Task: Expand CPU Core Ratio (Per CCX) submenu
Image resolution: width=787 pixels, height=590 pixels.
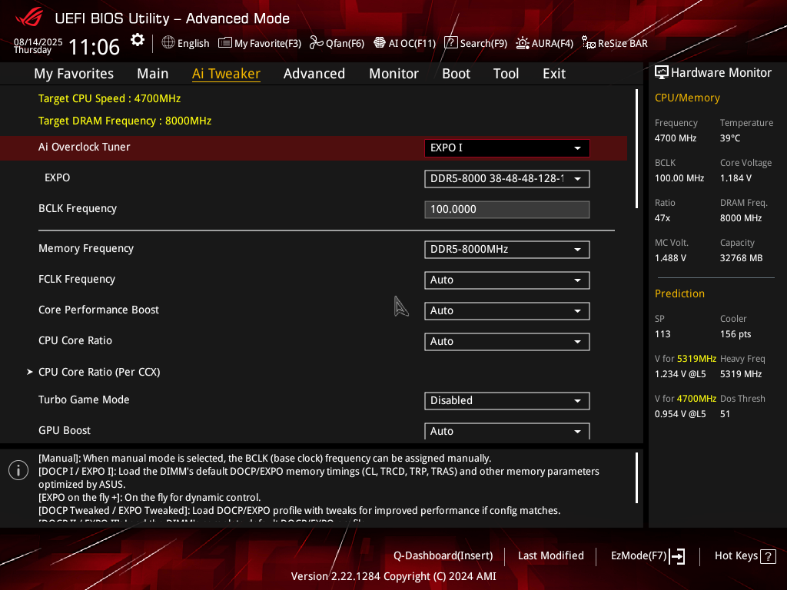Action: point(99,372)
